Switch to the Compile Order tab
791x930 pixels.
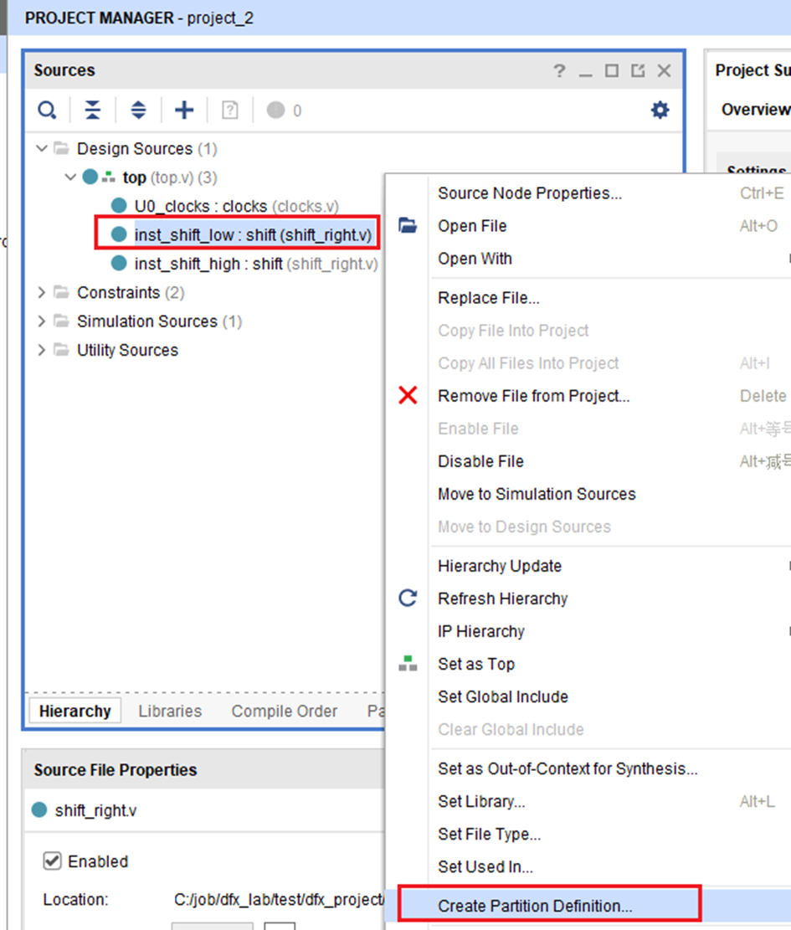coord(284,712)
